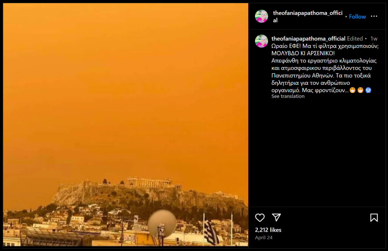Click the 1w timestamp next to Edited

374,39
